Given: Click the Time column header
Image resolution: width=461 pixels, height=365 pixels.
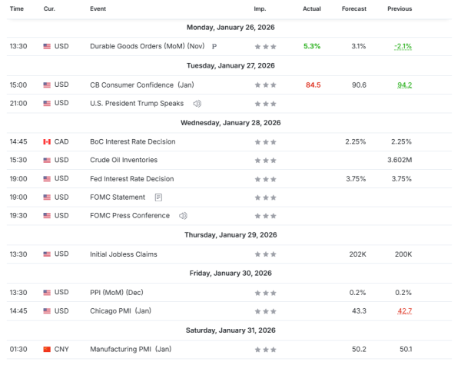Looking at the screenshot, I should pos(17,9).
